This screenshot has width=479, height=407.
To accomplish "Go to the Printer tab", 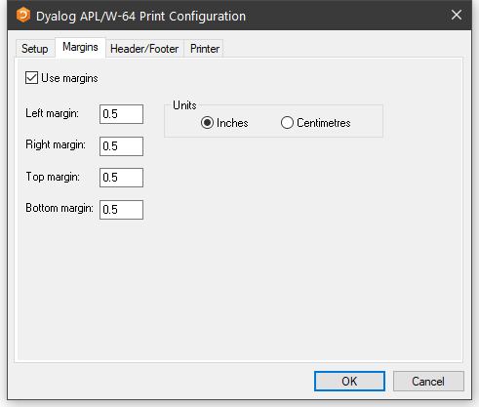I will tap(205, 49).
